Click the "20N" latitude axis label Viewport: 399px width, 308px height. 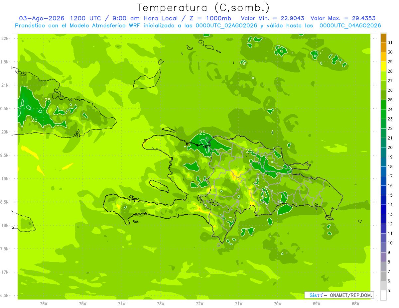pos(5,132)
